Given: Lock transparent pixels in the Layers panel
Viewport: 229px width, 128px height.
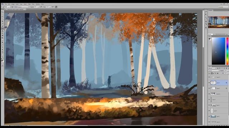Looking at the screenshot, I should pos(212,73).
